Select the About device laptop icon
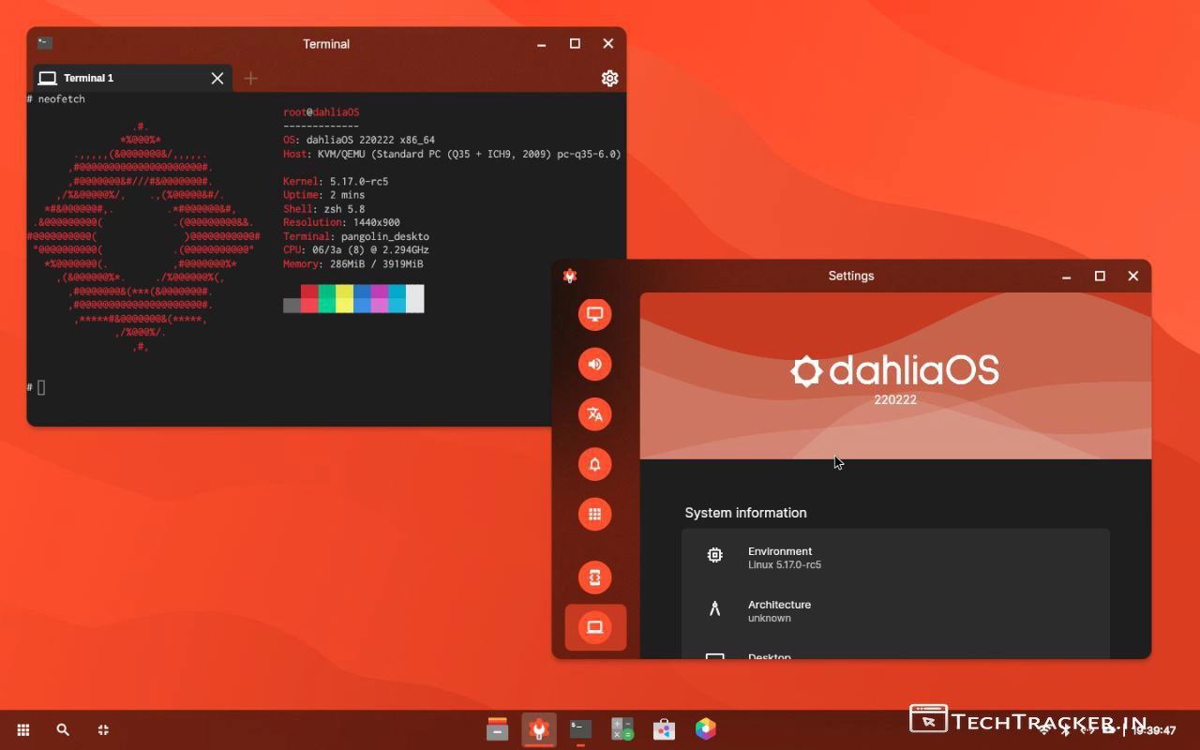The height and width of the screenshot is (750, 1200). 594,627
